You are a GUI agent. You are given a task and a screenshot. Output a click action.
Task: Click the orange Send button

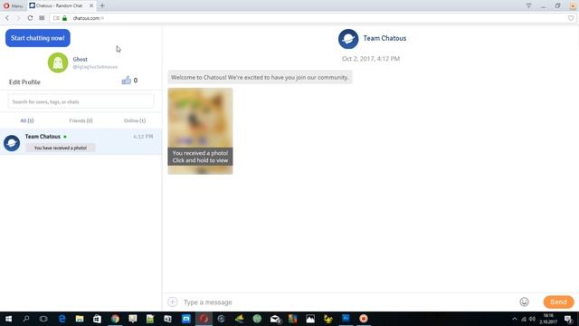coord(558,302)
